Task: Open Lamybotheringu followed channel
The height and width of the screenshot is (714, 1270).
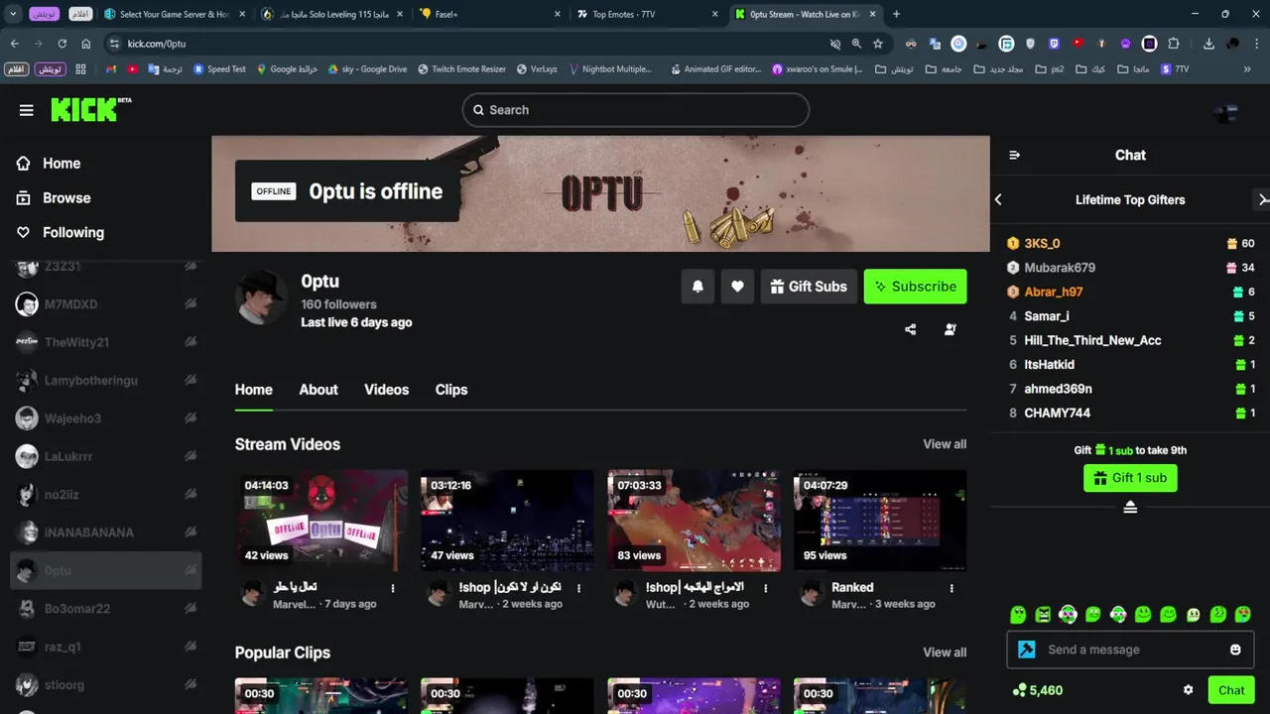Action: click(105, 381)
